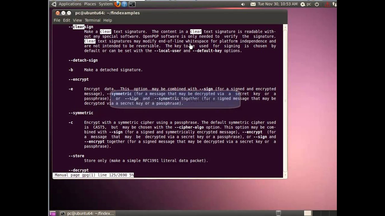Screen dimensions: 385x216
Task: Select the active workspace in switcher
Action: (x=307, y=213)
